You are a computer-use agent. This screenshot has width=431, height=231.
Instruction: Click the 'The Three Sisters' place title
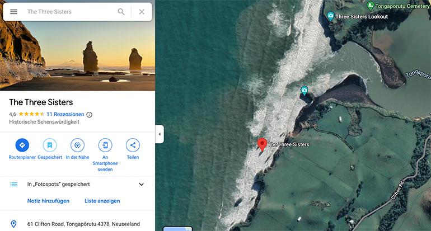[x=41, y=102]
